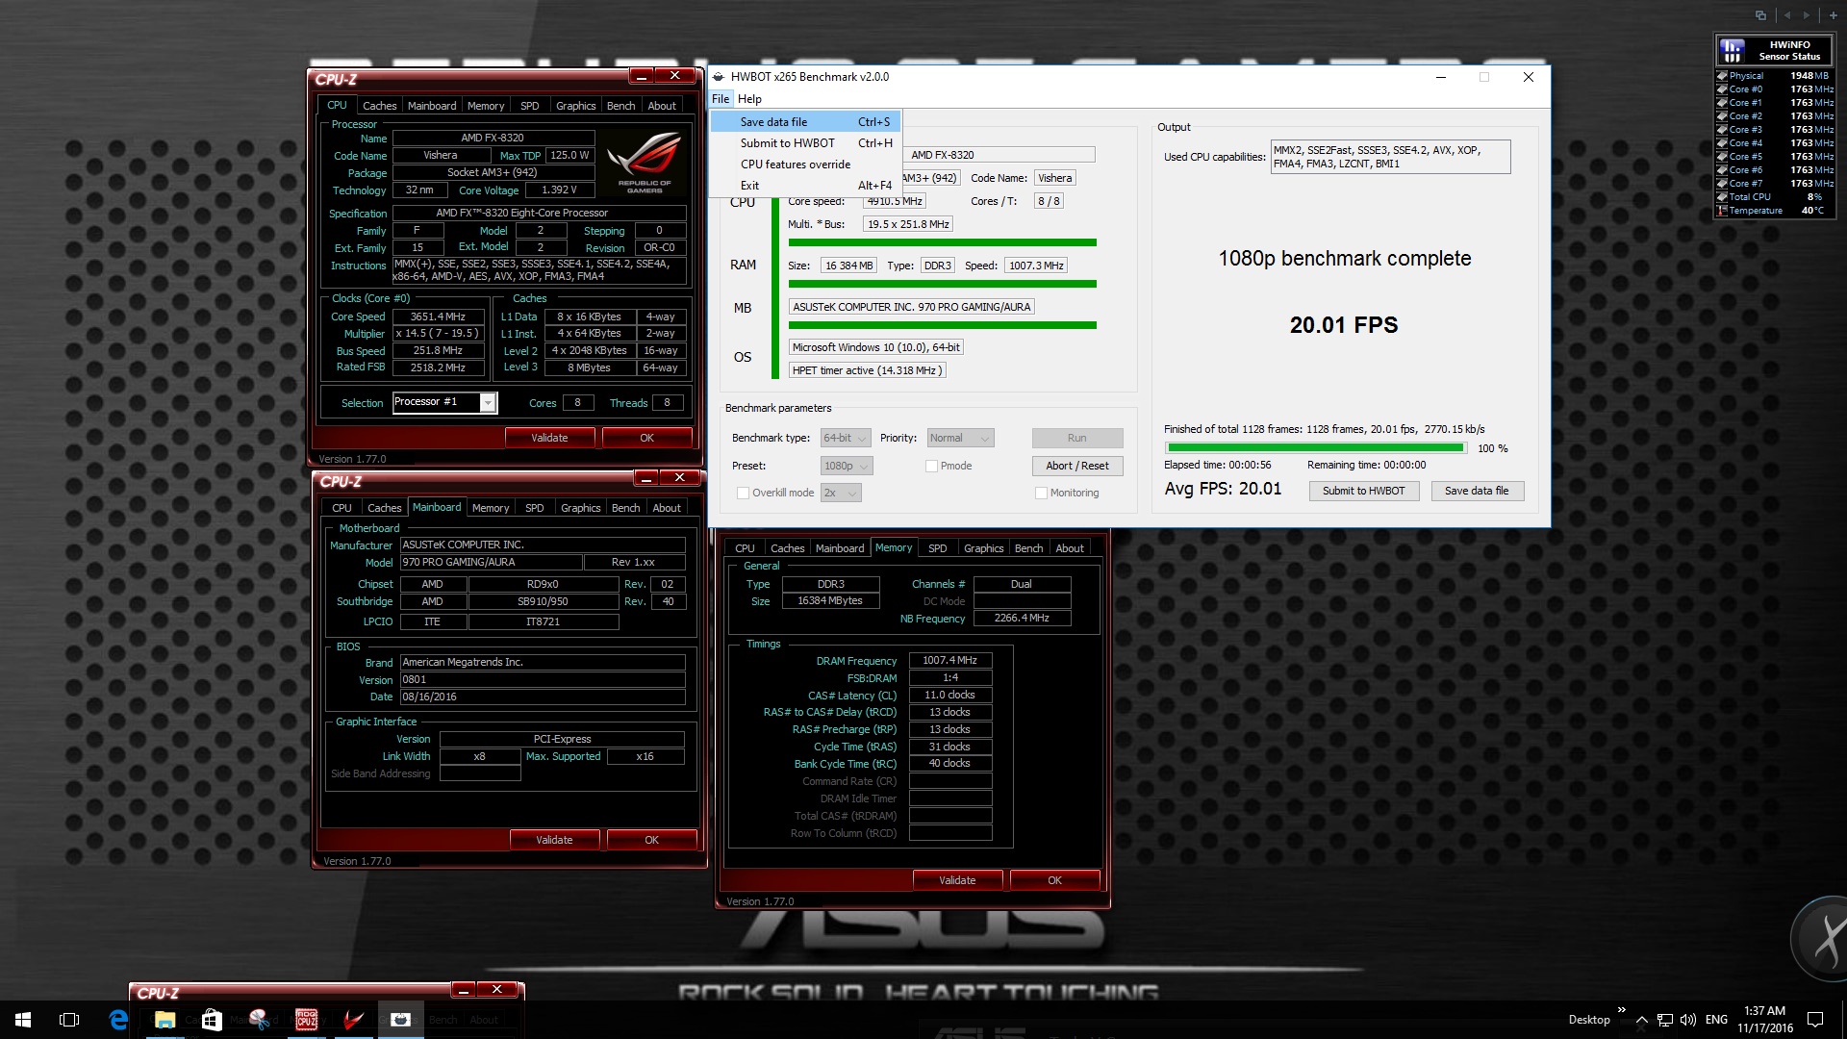Click OK in CPU-Z Mainboard window
1847x1039 pixels.
pos(651,840)
